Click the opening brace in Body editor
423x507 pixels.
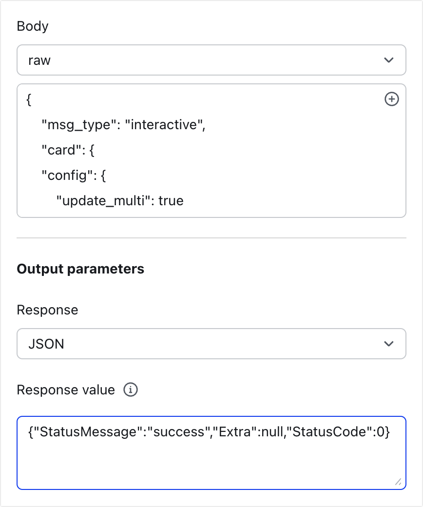click(x=29, y=100)
